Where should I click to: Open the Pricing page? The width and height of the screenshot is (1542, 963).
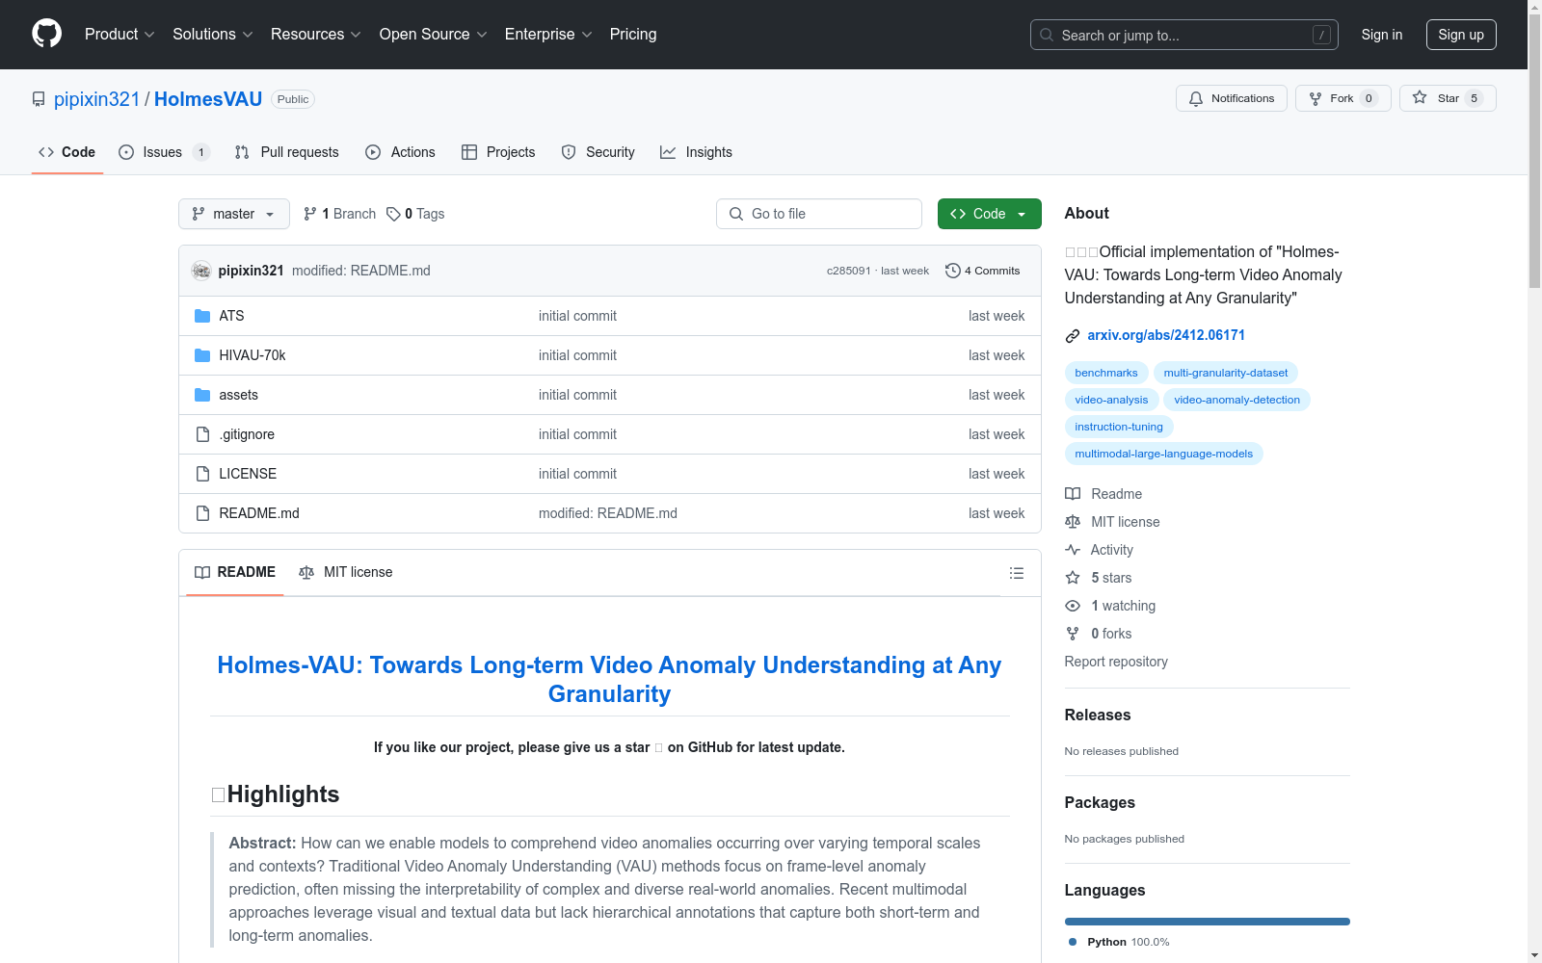coord(633,35)
